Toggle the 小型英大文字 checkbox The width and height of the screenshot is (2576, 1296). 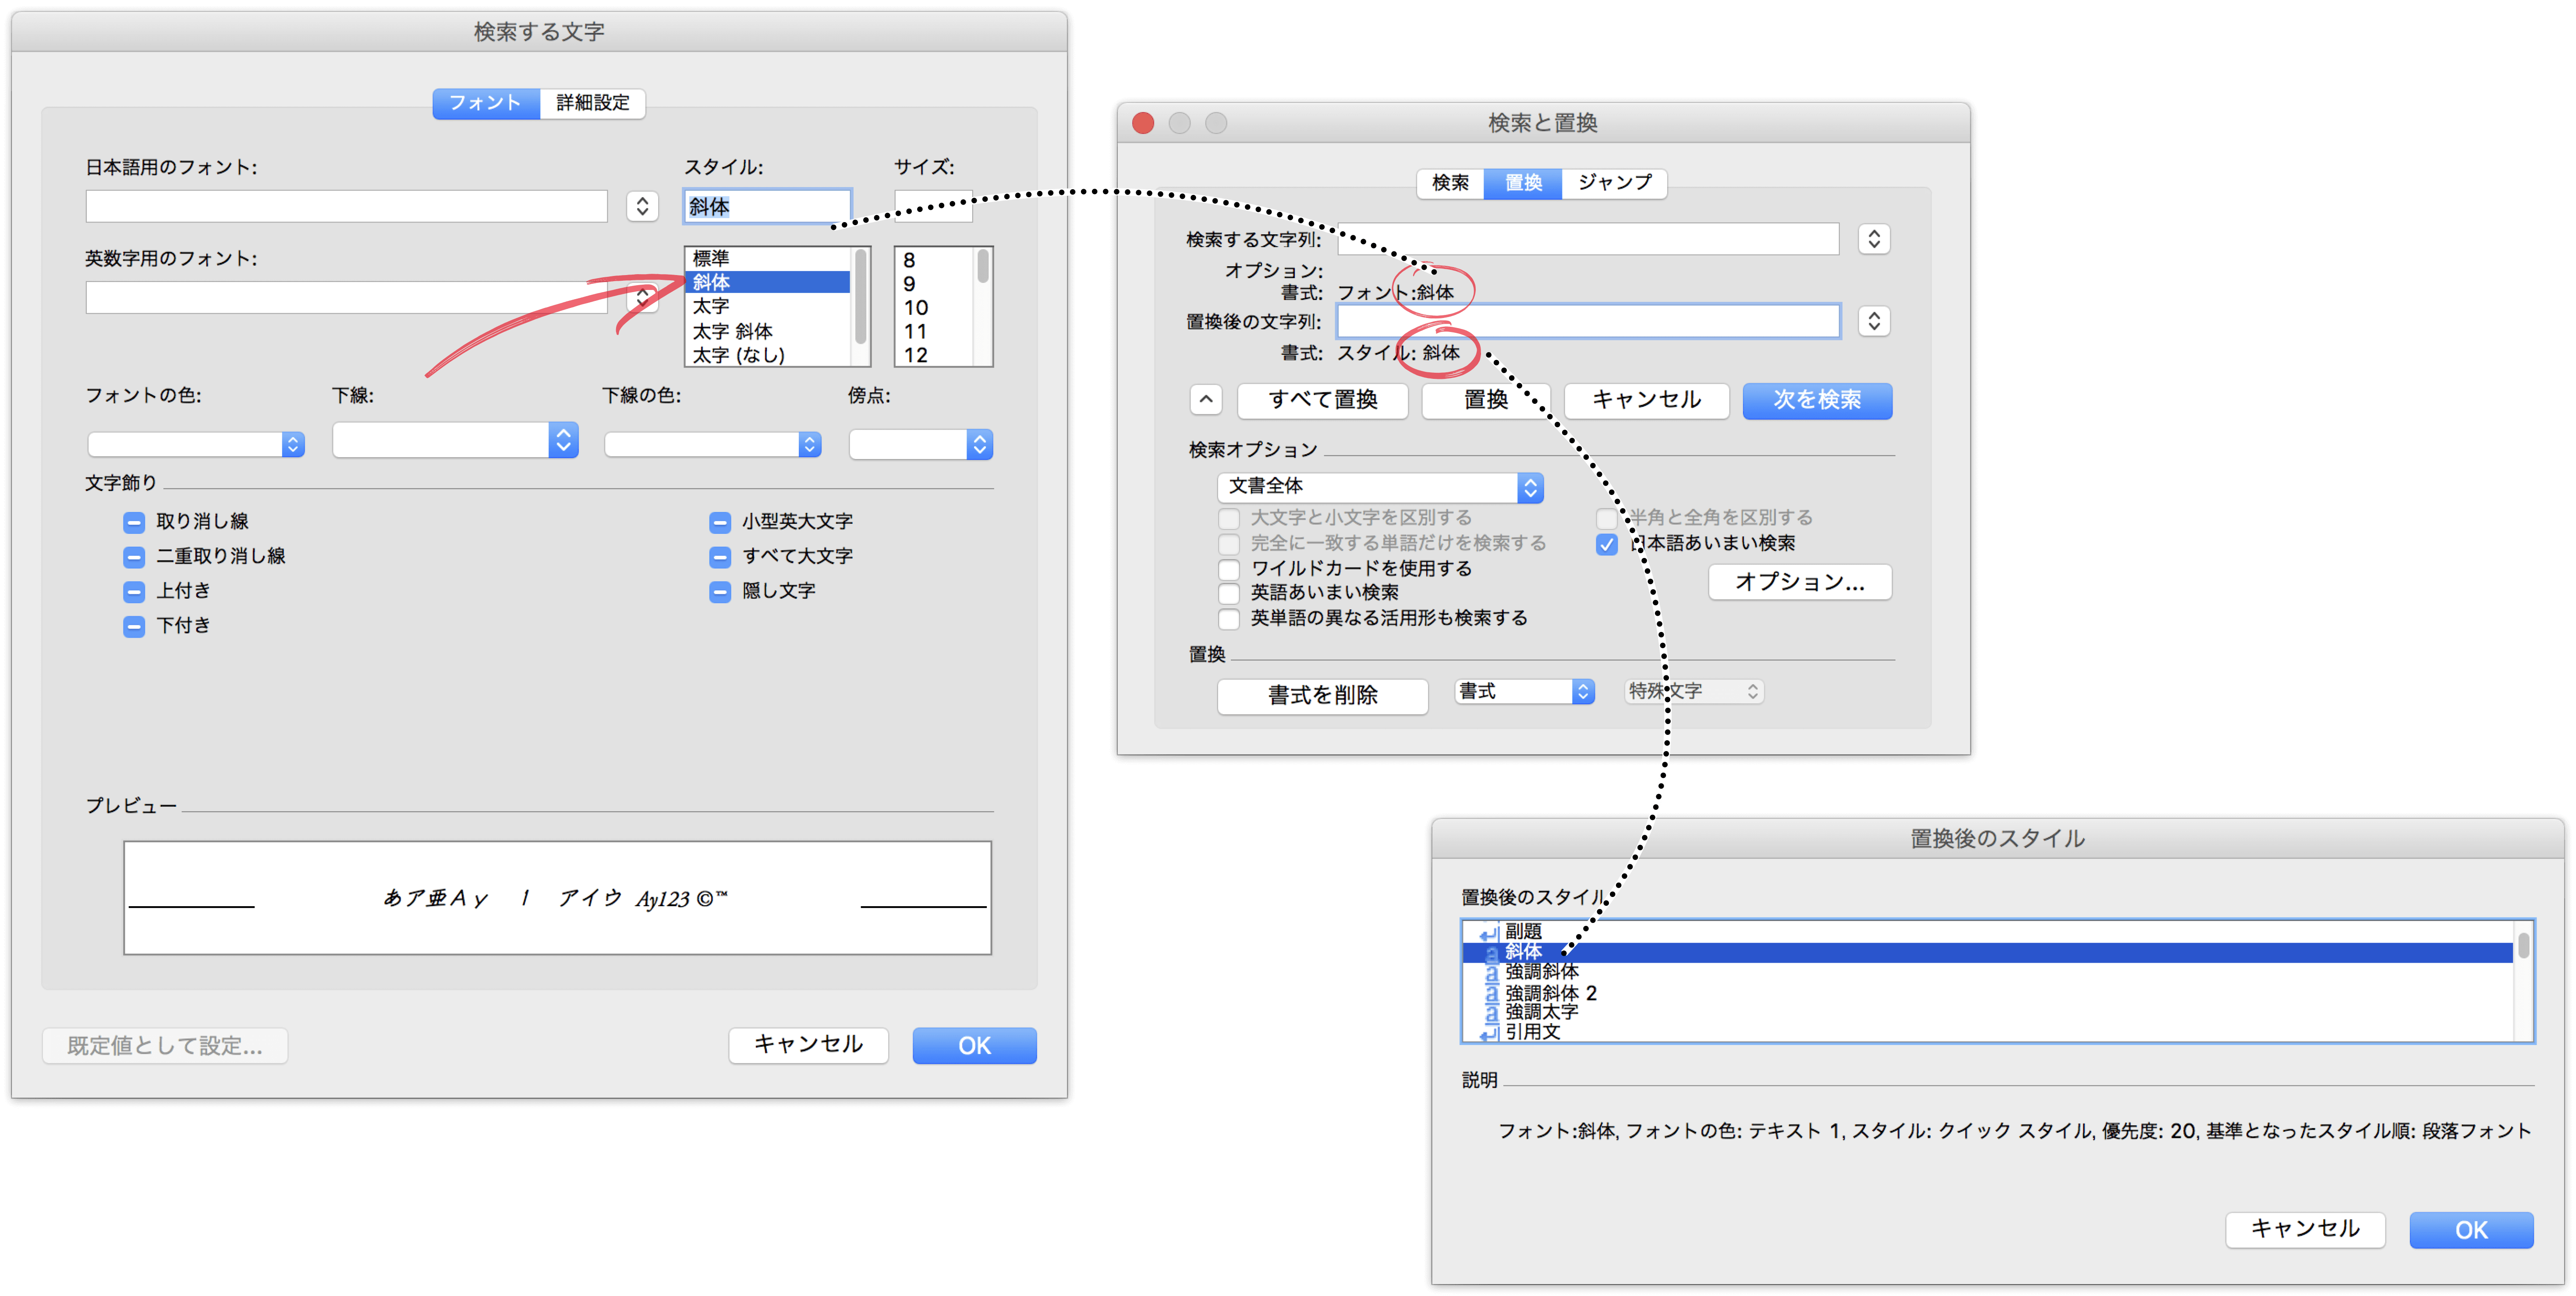pos(720,522)
